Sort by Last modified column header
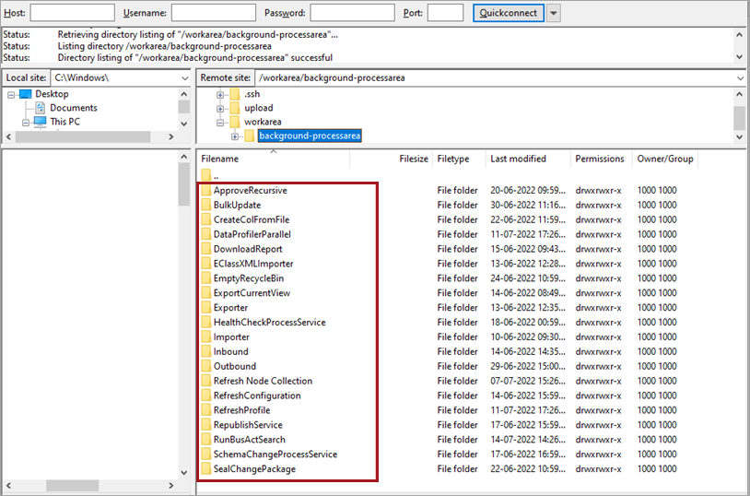Screen dimensions: 750x496 [x=518, y=159]
